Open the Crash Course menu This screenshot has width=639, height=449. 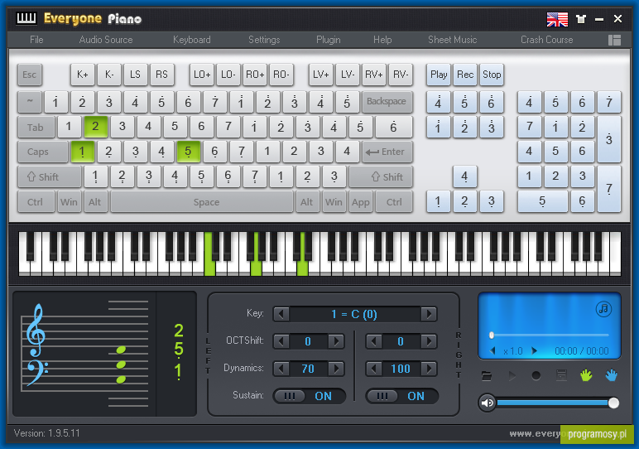click(547, 40)
